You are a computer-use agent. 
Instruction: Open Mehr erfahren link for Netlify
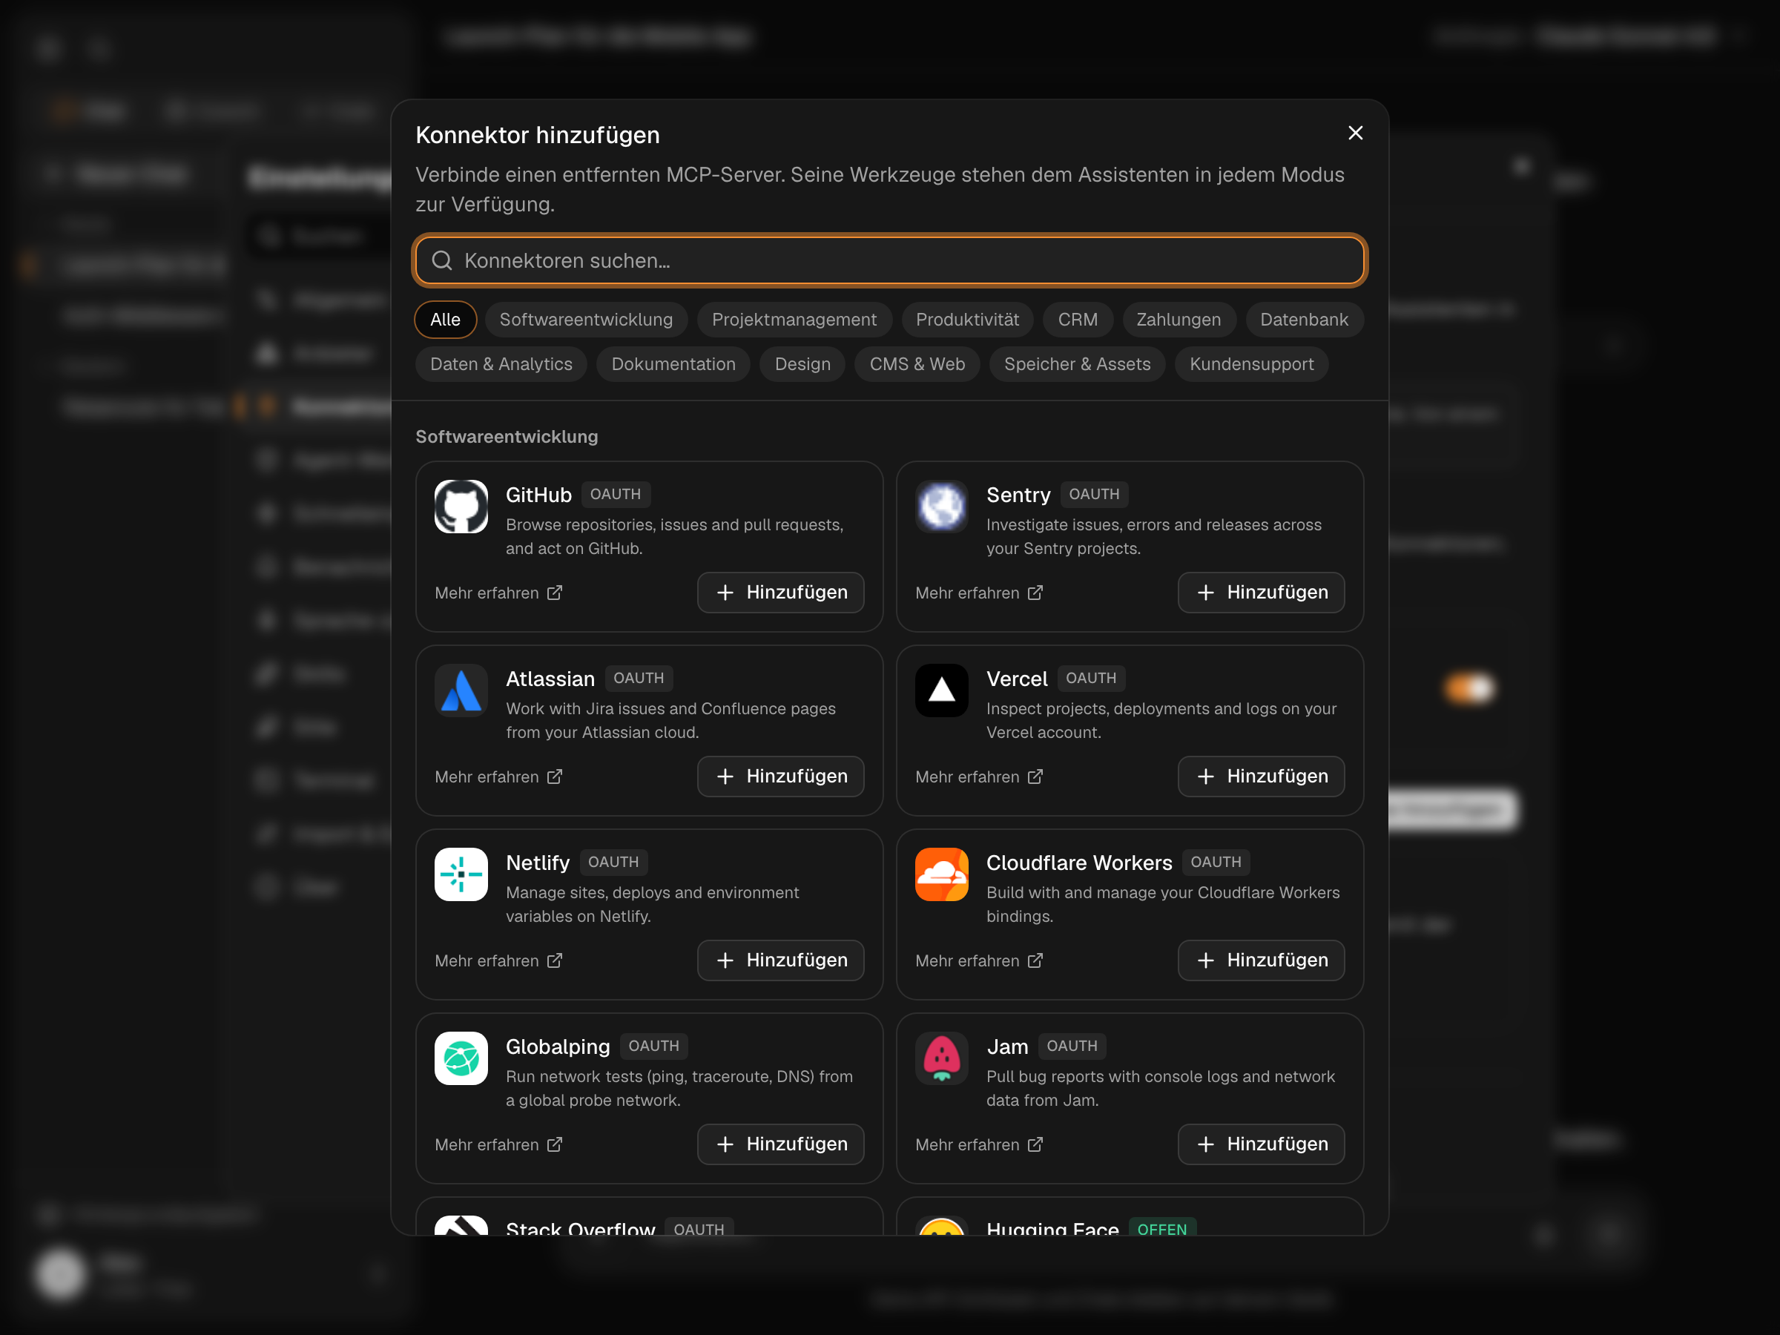(x=498, y=960)
